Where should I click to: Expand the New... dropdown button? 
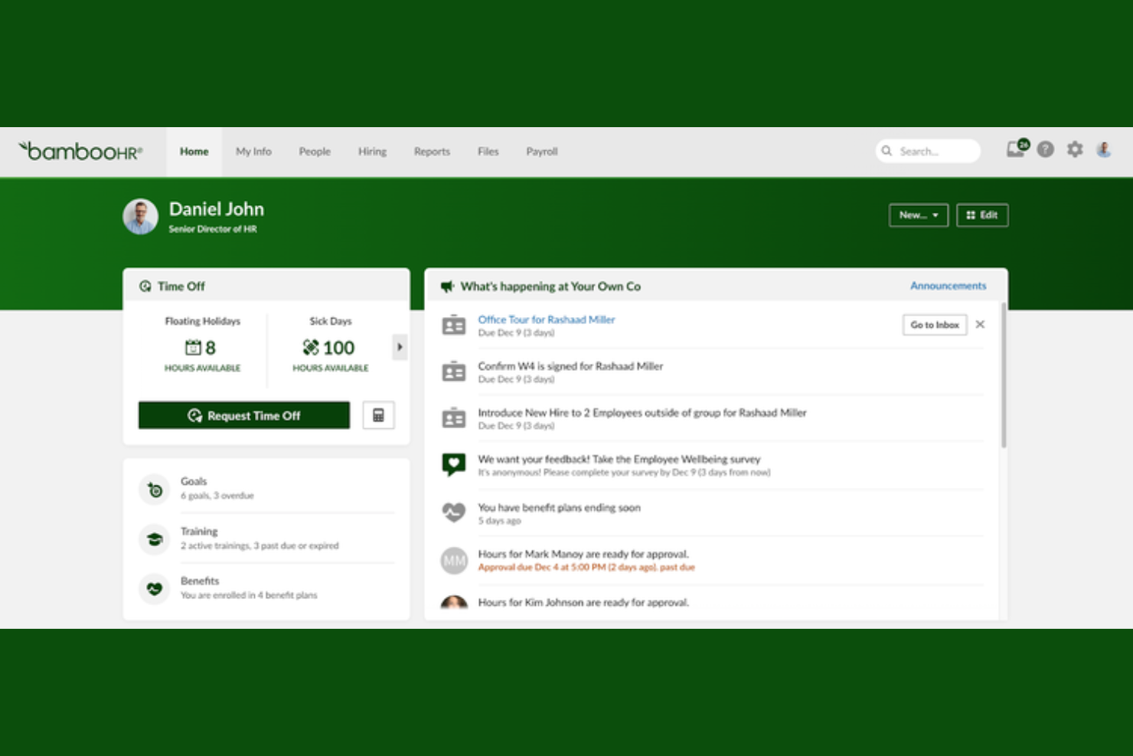pyautogui.click(x=918, y=215)
